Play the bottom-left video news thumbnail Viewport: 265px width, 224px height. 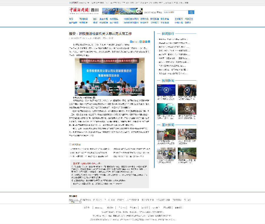[166, 109]
